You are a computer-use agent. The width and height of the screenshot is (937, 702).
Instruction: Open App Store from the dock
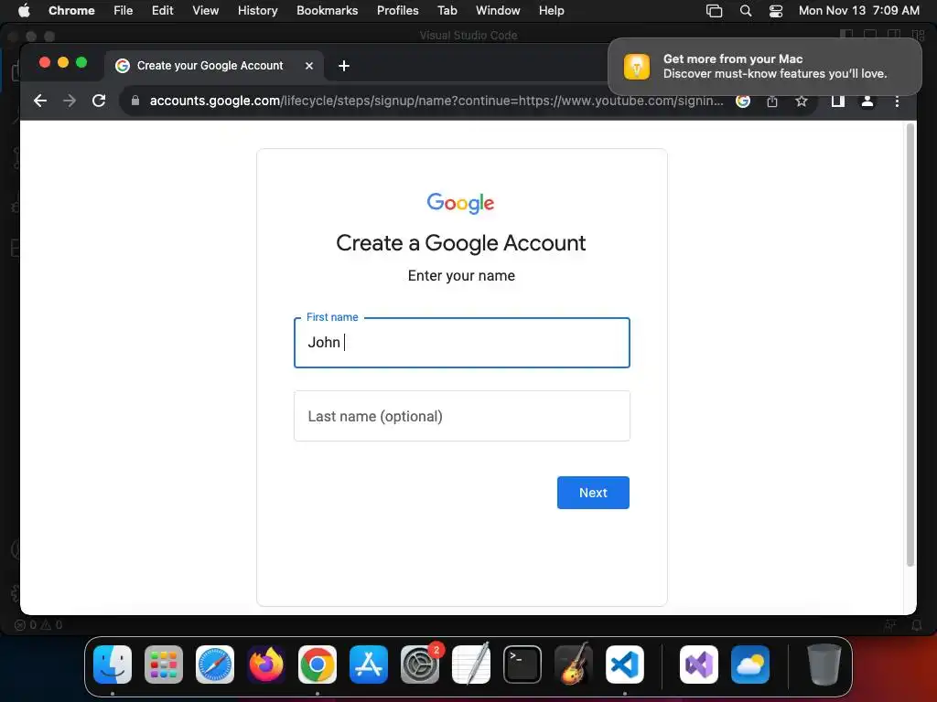click(368, 665)
